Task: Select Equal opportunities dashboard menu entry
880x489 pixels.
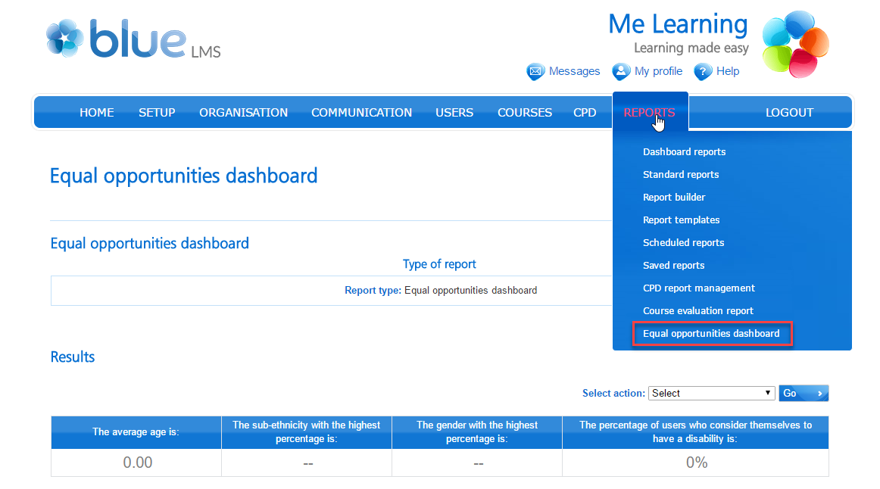Action: 712,334
